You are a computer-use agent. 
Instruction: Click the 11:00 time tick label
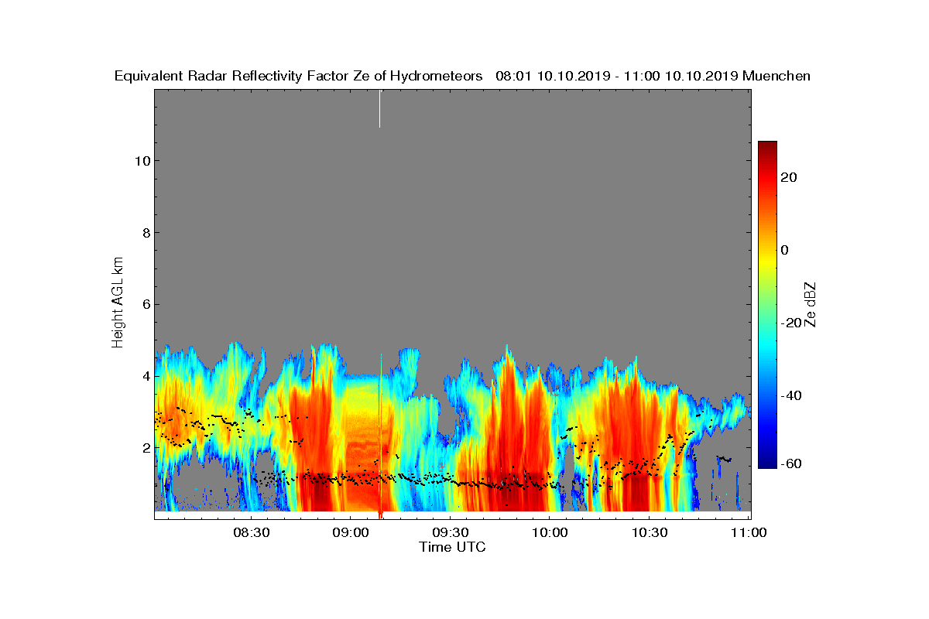tap(749, 533)
